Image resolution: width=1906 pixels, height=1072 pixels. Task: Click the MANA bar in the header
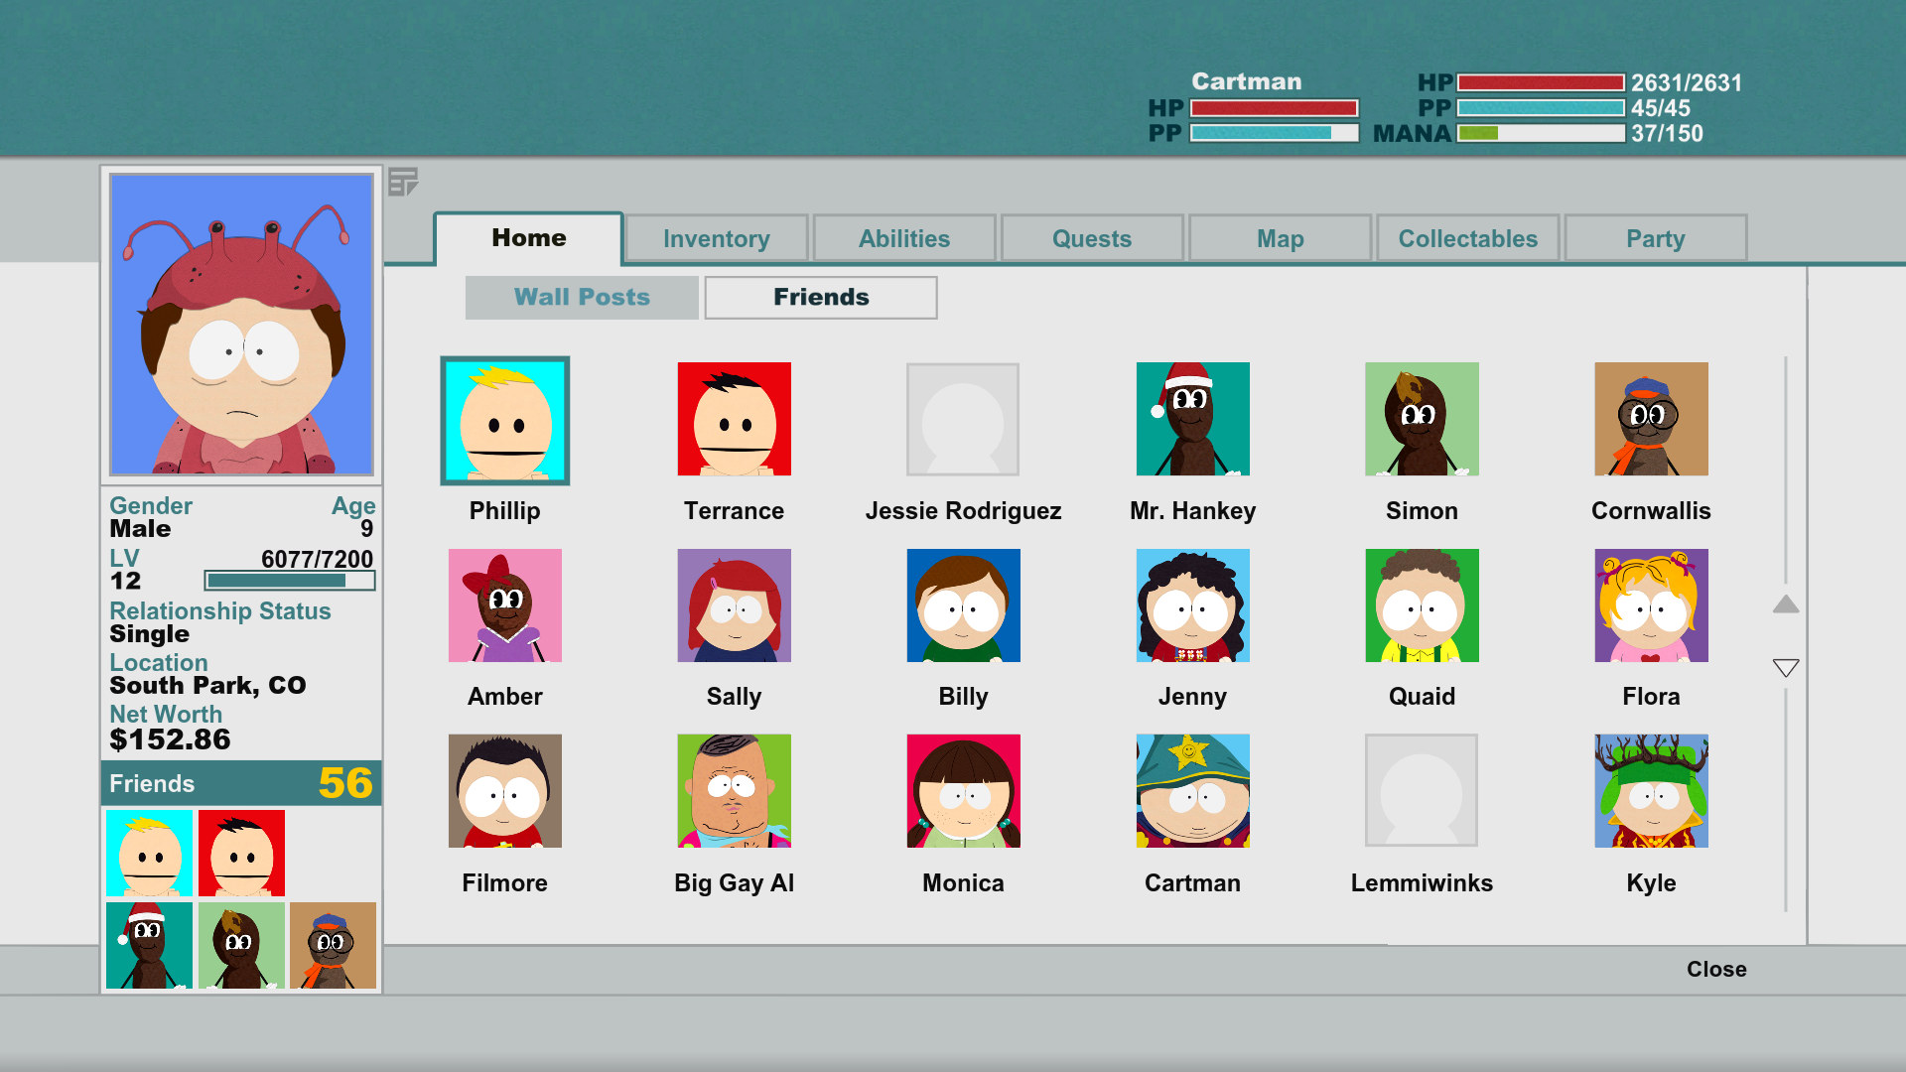click(x=1541, y=133)
